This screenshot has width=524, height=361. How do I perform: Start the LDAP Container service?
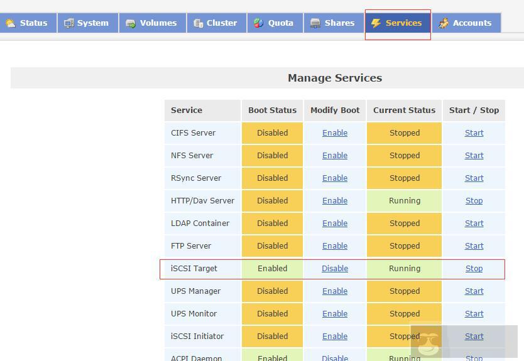point(474,224)
